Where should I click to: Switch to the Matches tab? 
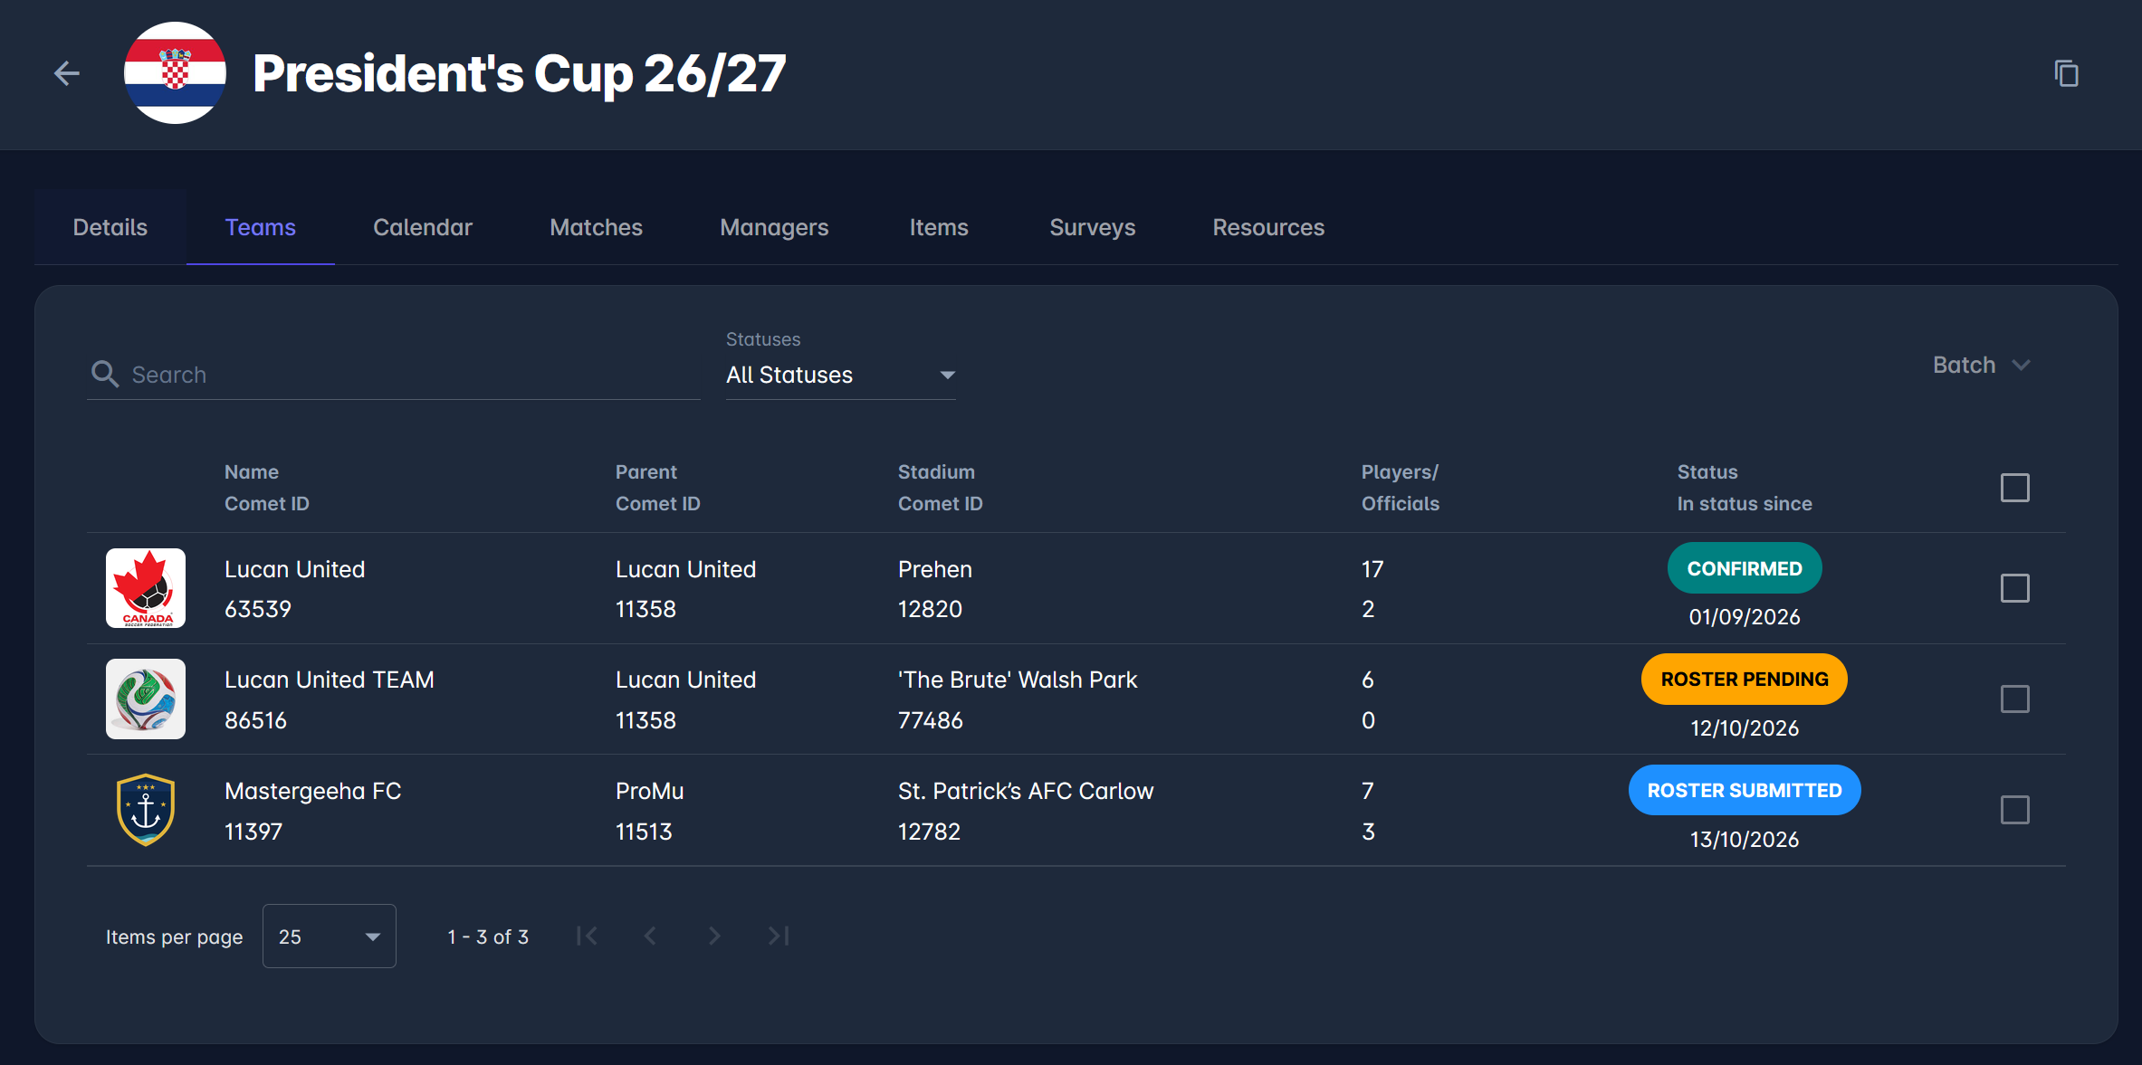pyautogui.click(x=596, y=227)
